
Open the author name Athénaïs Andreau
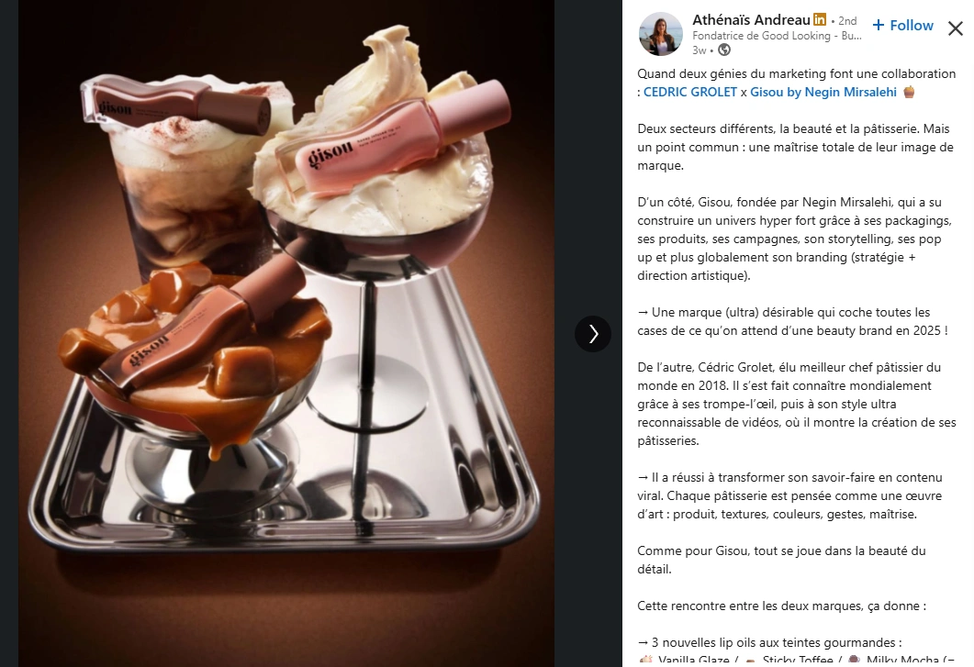tap(751, 20)
